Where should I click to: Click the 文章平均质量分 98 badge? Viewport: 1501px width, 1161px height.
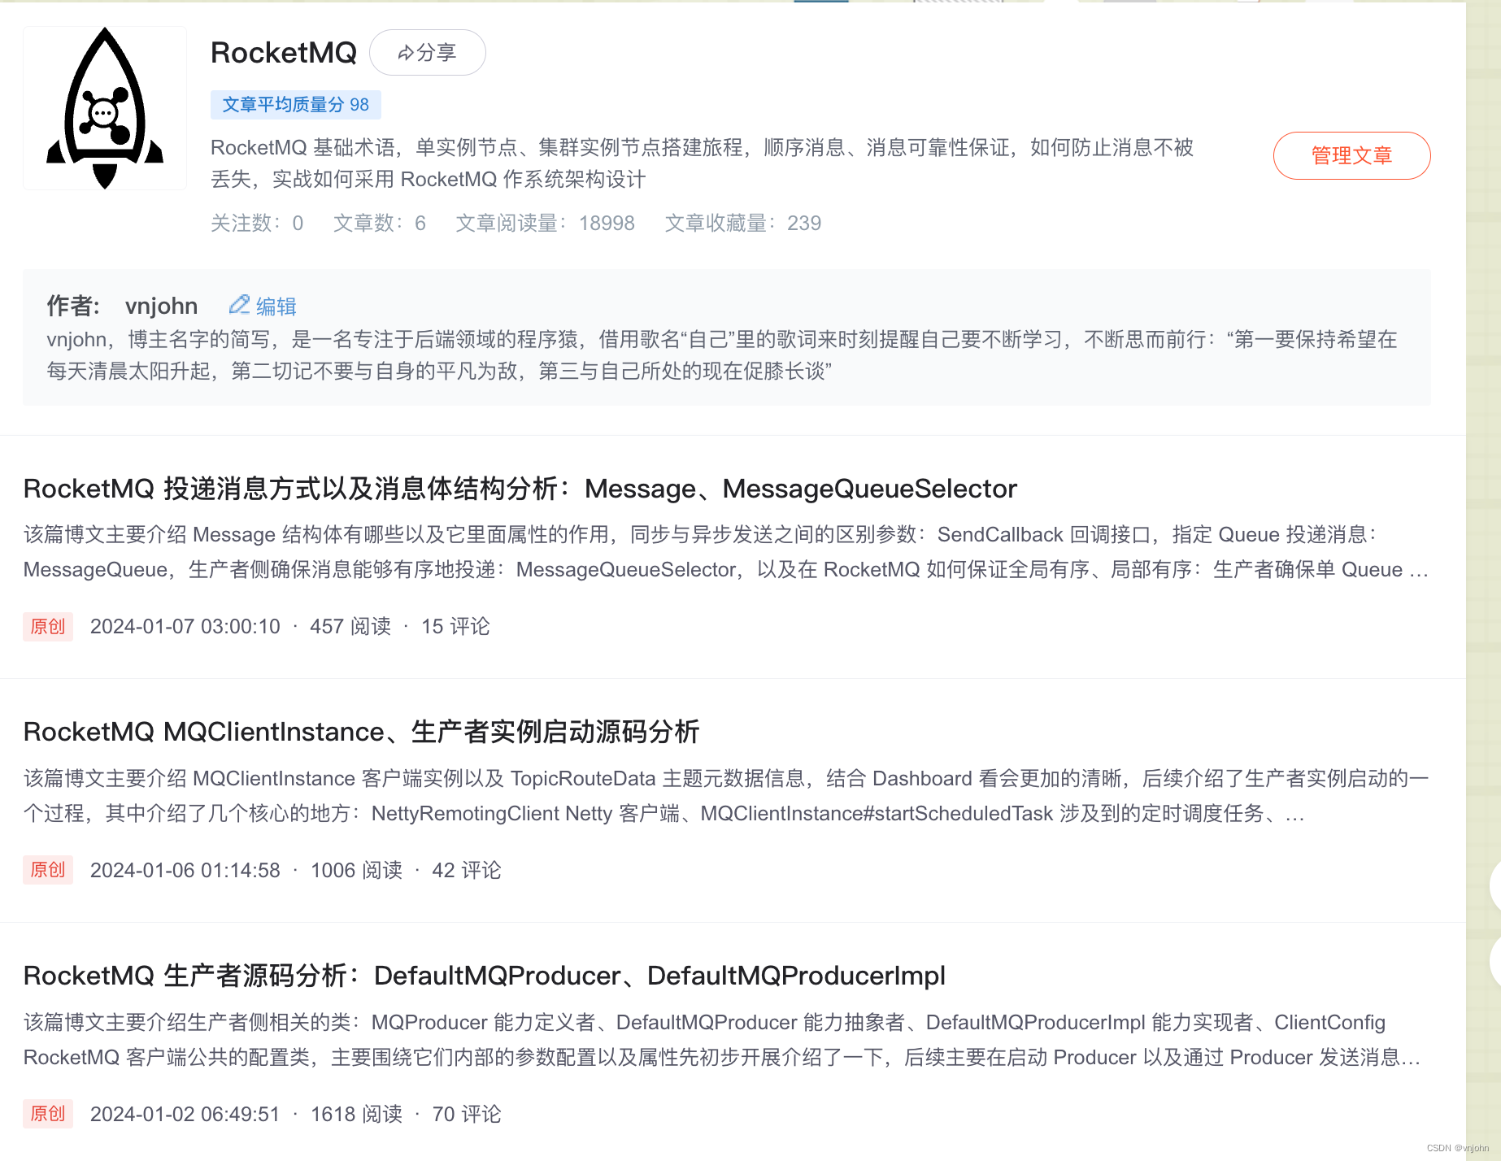tap(296, 104)
